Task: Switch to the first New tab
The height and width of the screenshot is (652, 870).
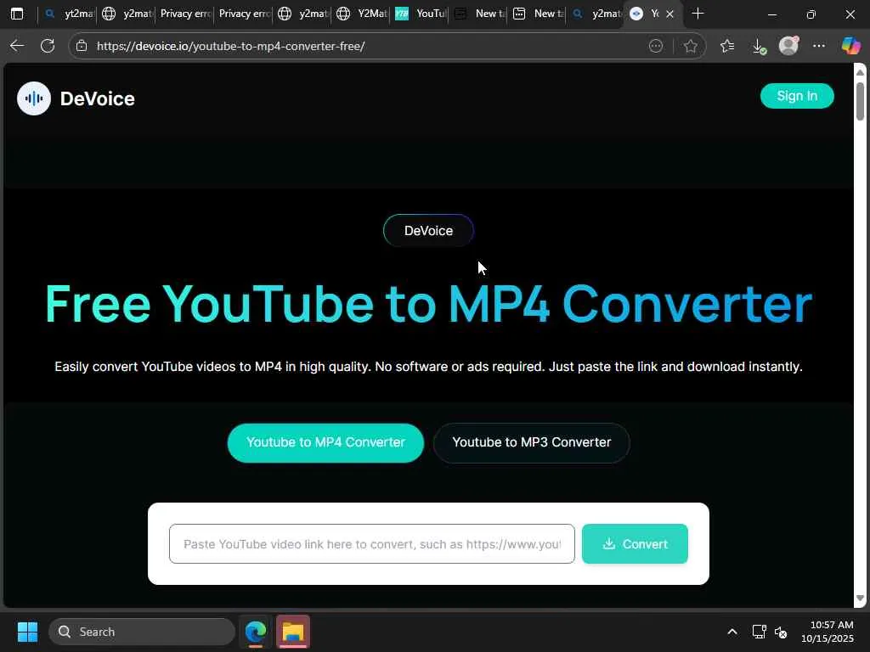Action: point(479,14)
